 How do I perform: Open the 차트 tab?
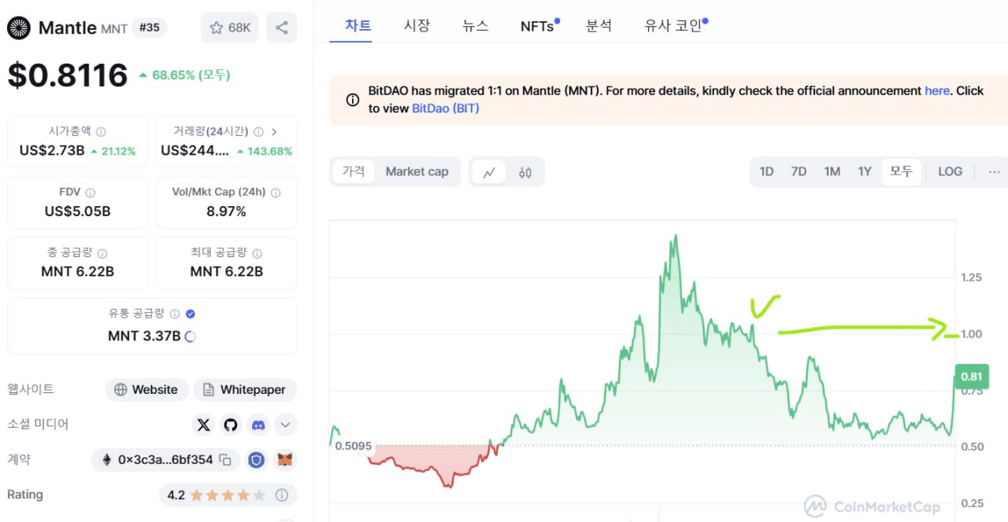point(358,25)
